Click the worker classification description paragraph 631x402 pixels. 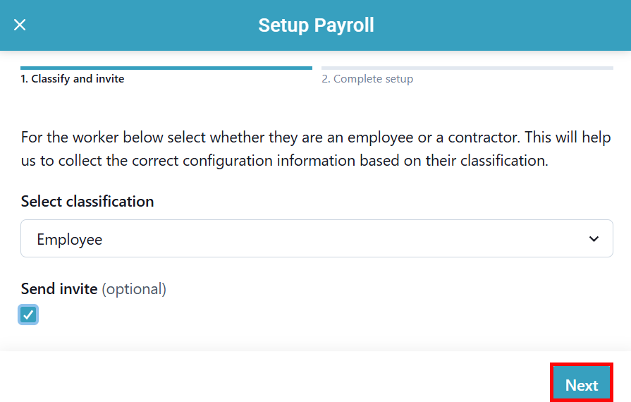point(316,149)
